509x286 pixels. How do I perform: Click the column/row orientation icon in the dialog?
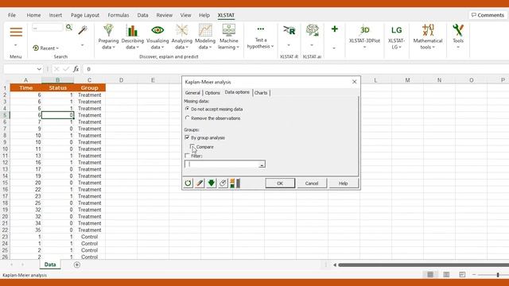click(235, 184)
